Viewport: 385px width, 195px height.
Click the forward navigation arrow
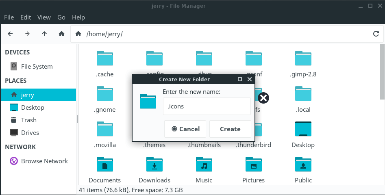(27, 34)
